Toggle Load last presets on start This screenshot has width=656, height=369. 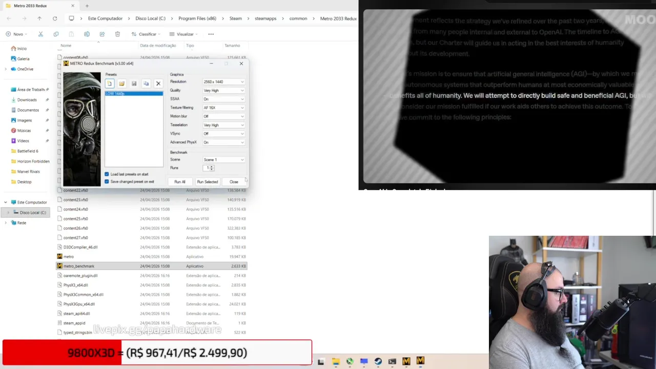[107, 174]
